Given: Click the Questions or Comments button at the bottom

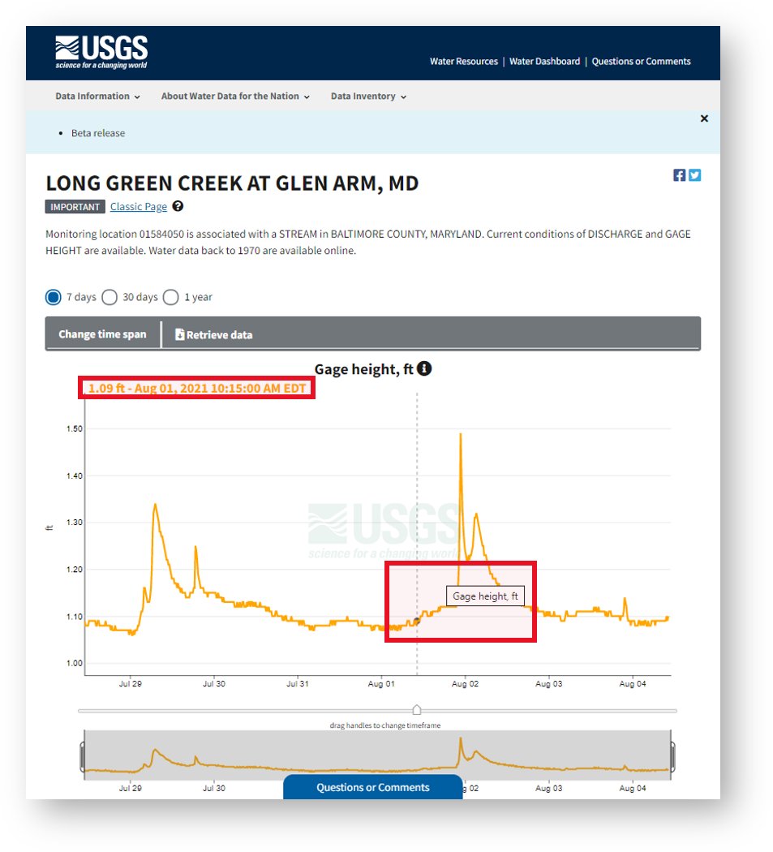Looking at the screenshot, I should pos(372,786).
